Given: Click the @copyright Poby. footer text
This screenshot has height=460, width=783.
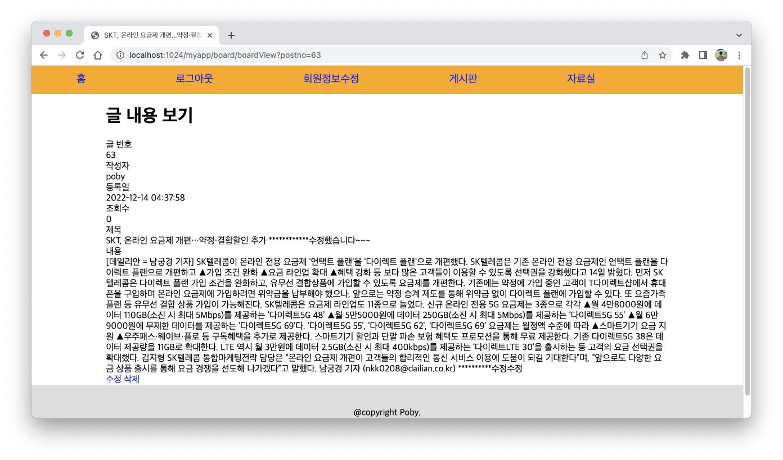Looking at the screenshot, I should (x=387, y=412).
